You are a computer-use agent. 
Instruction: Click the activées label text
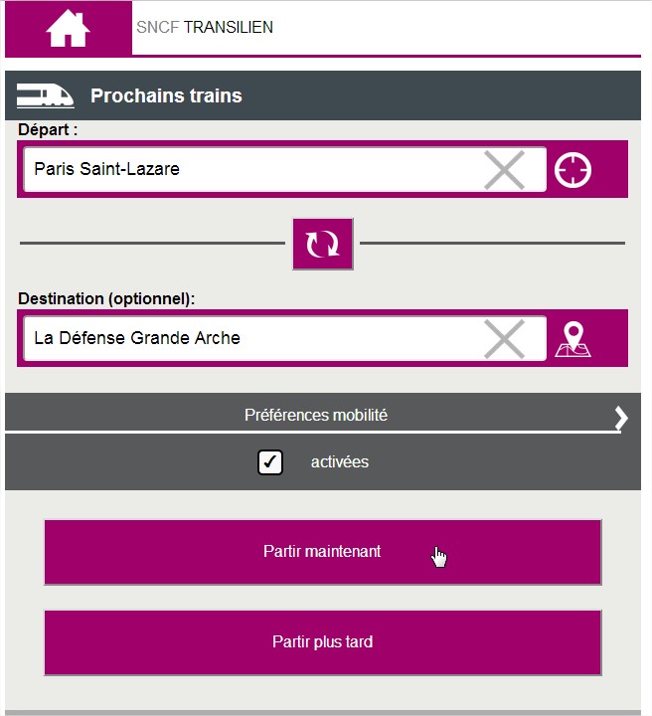[339, 462]
